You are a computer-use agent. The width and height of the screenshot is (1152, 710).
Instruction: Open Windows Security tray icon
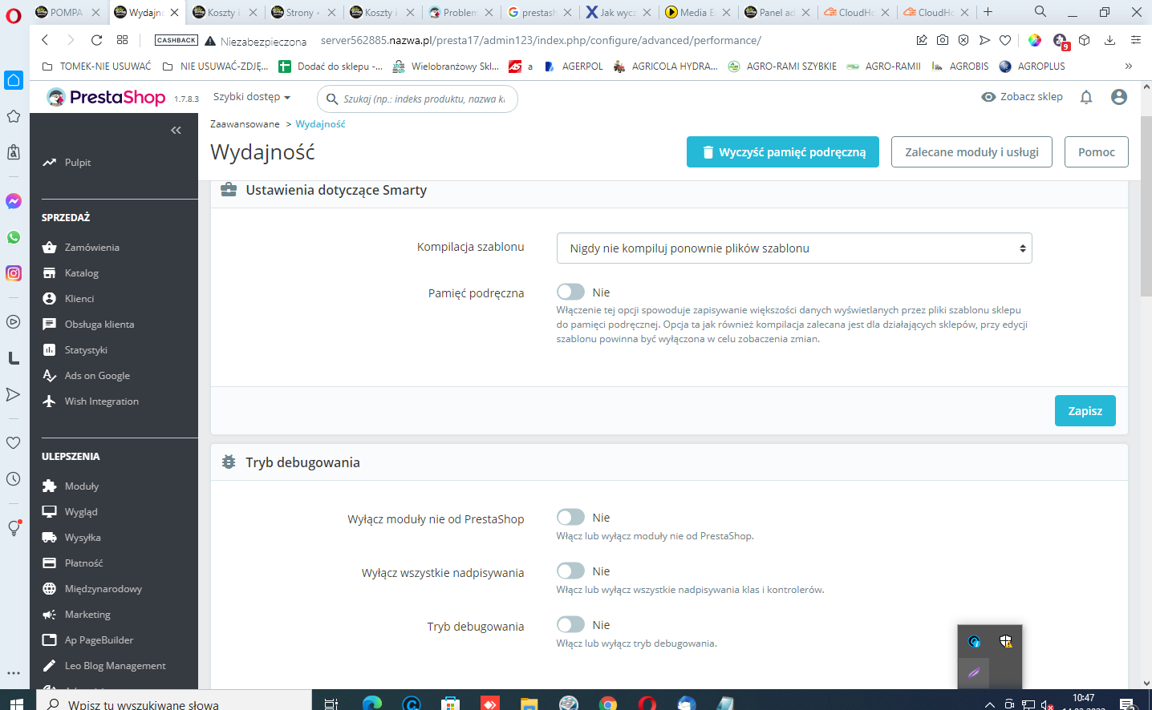click(x=1006, y=641)
